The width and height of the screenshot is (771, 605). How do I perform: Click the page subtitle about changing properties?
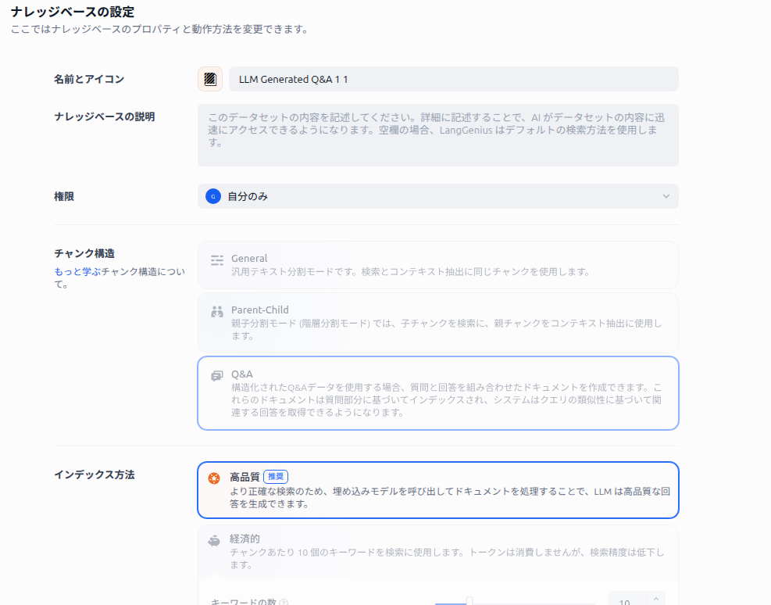click(x=160, y=29)
